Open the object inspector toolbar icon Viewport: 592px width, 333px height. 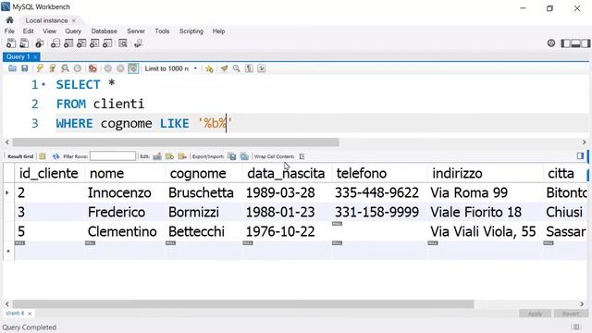[39, 43]
